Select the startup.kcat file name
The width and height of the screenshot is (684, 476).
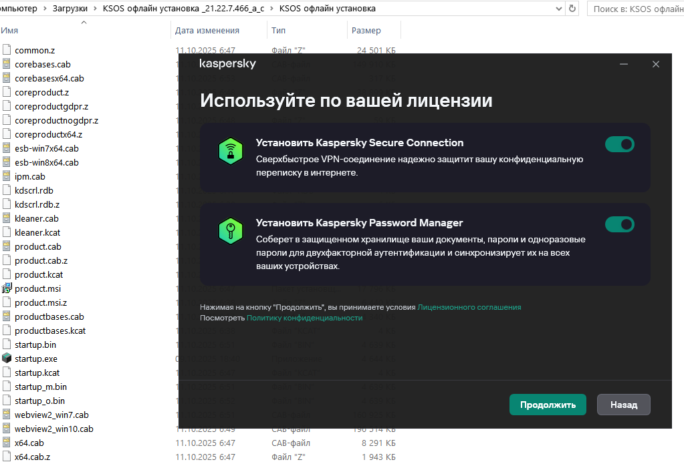pyautogui.click(x=37, y=373)
